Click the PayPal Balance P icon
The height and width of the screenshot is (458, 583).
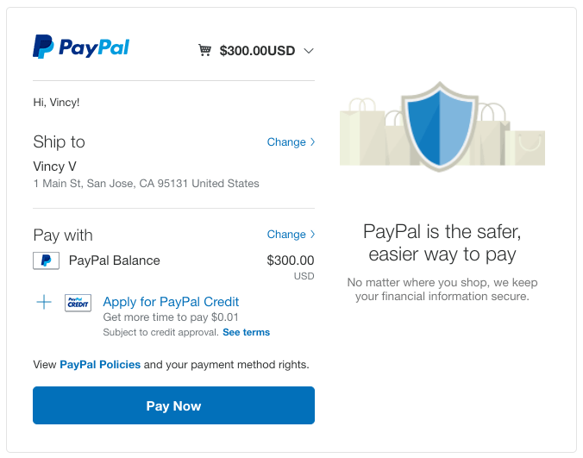46,260
